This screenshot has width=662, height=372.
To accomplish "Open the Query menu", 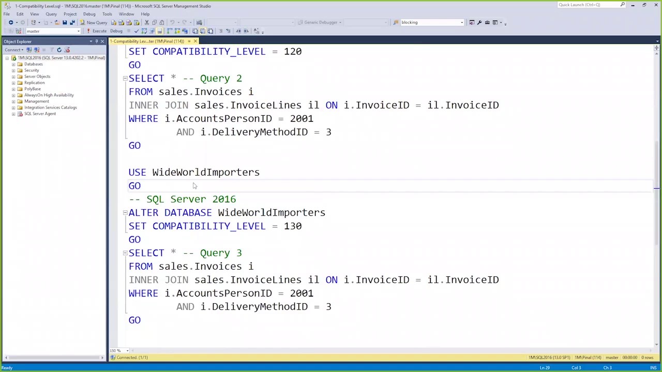I will [x=51, y=14].
